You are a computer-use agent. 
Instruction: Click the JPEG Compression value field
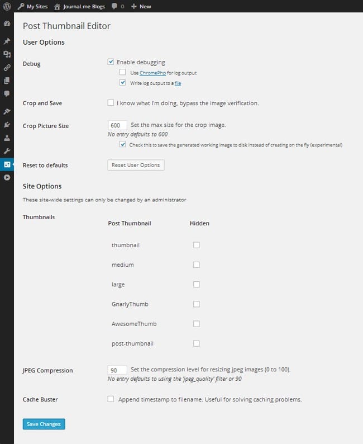tap(117, 370)
